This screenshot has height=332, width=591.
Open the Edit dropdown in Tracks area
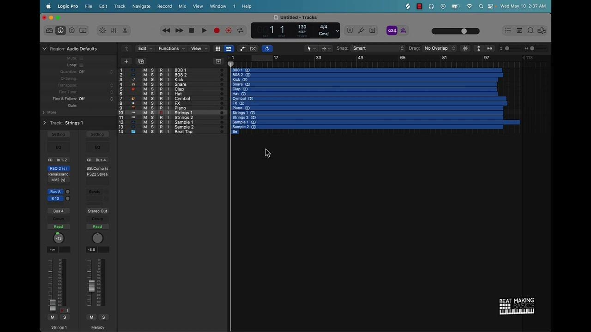tap(145, 48)
